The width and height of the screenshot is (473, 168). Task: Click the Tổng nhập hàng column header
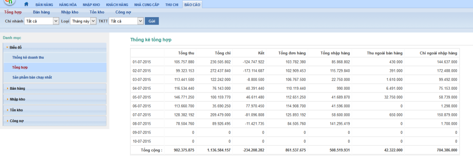coord(335,53)
